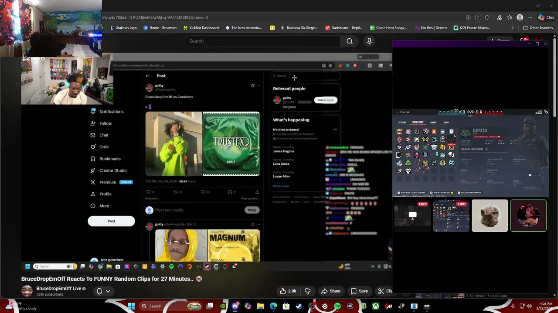Viewport: 558px width, 313px height.
Task: Open the Other favorites folder
Action: tap(538, 28)
